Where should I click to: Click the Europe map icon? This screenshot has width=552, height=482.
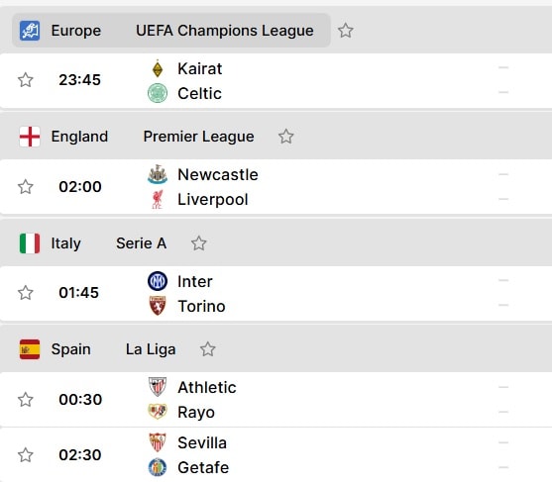point(30,31)
